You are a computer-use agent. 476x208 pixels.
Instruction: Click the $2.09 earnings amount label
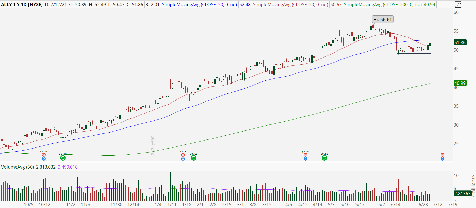tap(306, 152)
